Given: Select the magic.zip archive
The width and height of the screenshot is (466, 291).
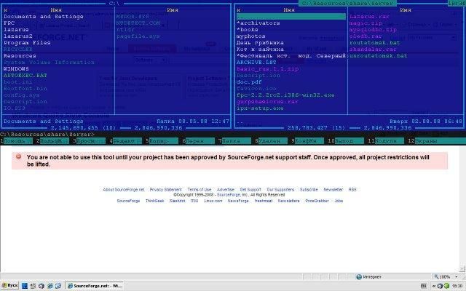Looking at the screenshot, I should tap(366, 23).
